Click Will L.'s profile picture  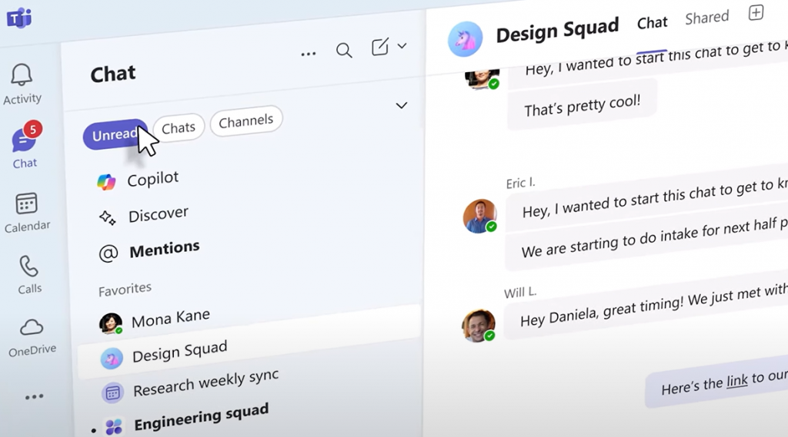(479, 325)
